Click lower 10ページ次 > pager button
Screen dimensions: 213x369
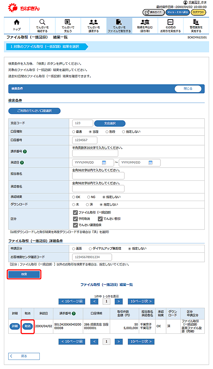[141, 342]
